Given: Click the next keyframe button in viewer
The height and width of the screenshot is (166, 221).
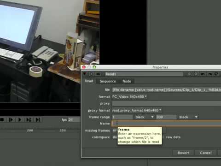Looking at the screenshot, I should click(29, 119).
